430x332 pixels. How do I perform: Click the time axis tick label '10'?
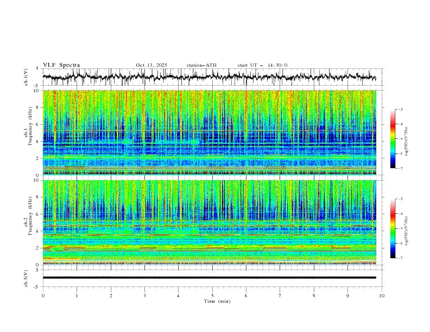382,296
